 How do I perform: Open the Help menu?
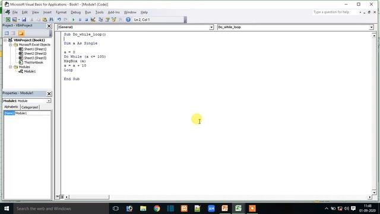[x=144, y=12]
